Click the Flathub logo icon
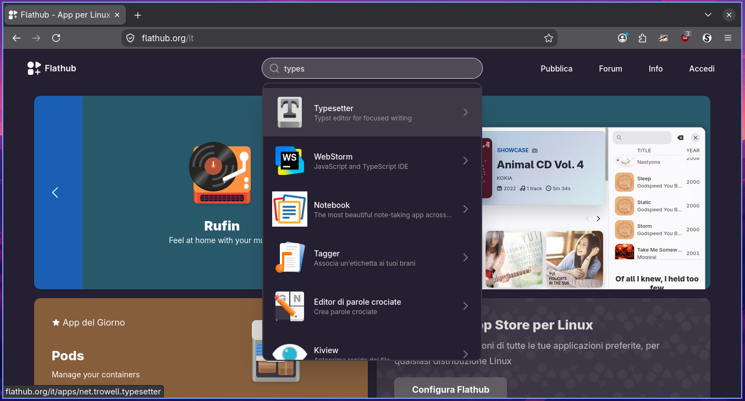 tap(34, 68)
